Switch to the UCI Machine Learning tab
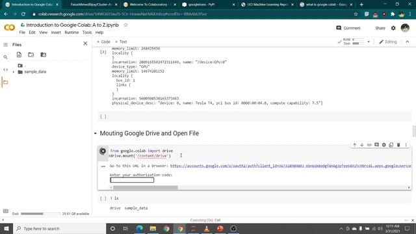 click(x=267, y=5)
